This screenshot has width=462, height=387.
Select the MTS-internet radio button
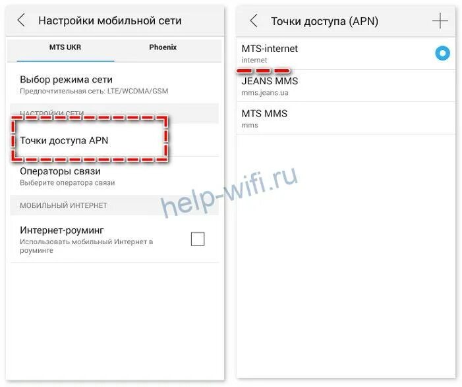(x=442, y=53)
